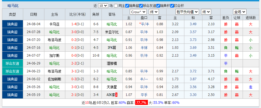
Task: Click the red 77.7% win rate badge
Action: click(x=141, y=103)
